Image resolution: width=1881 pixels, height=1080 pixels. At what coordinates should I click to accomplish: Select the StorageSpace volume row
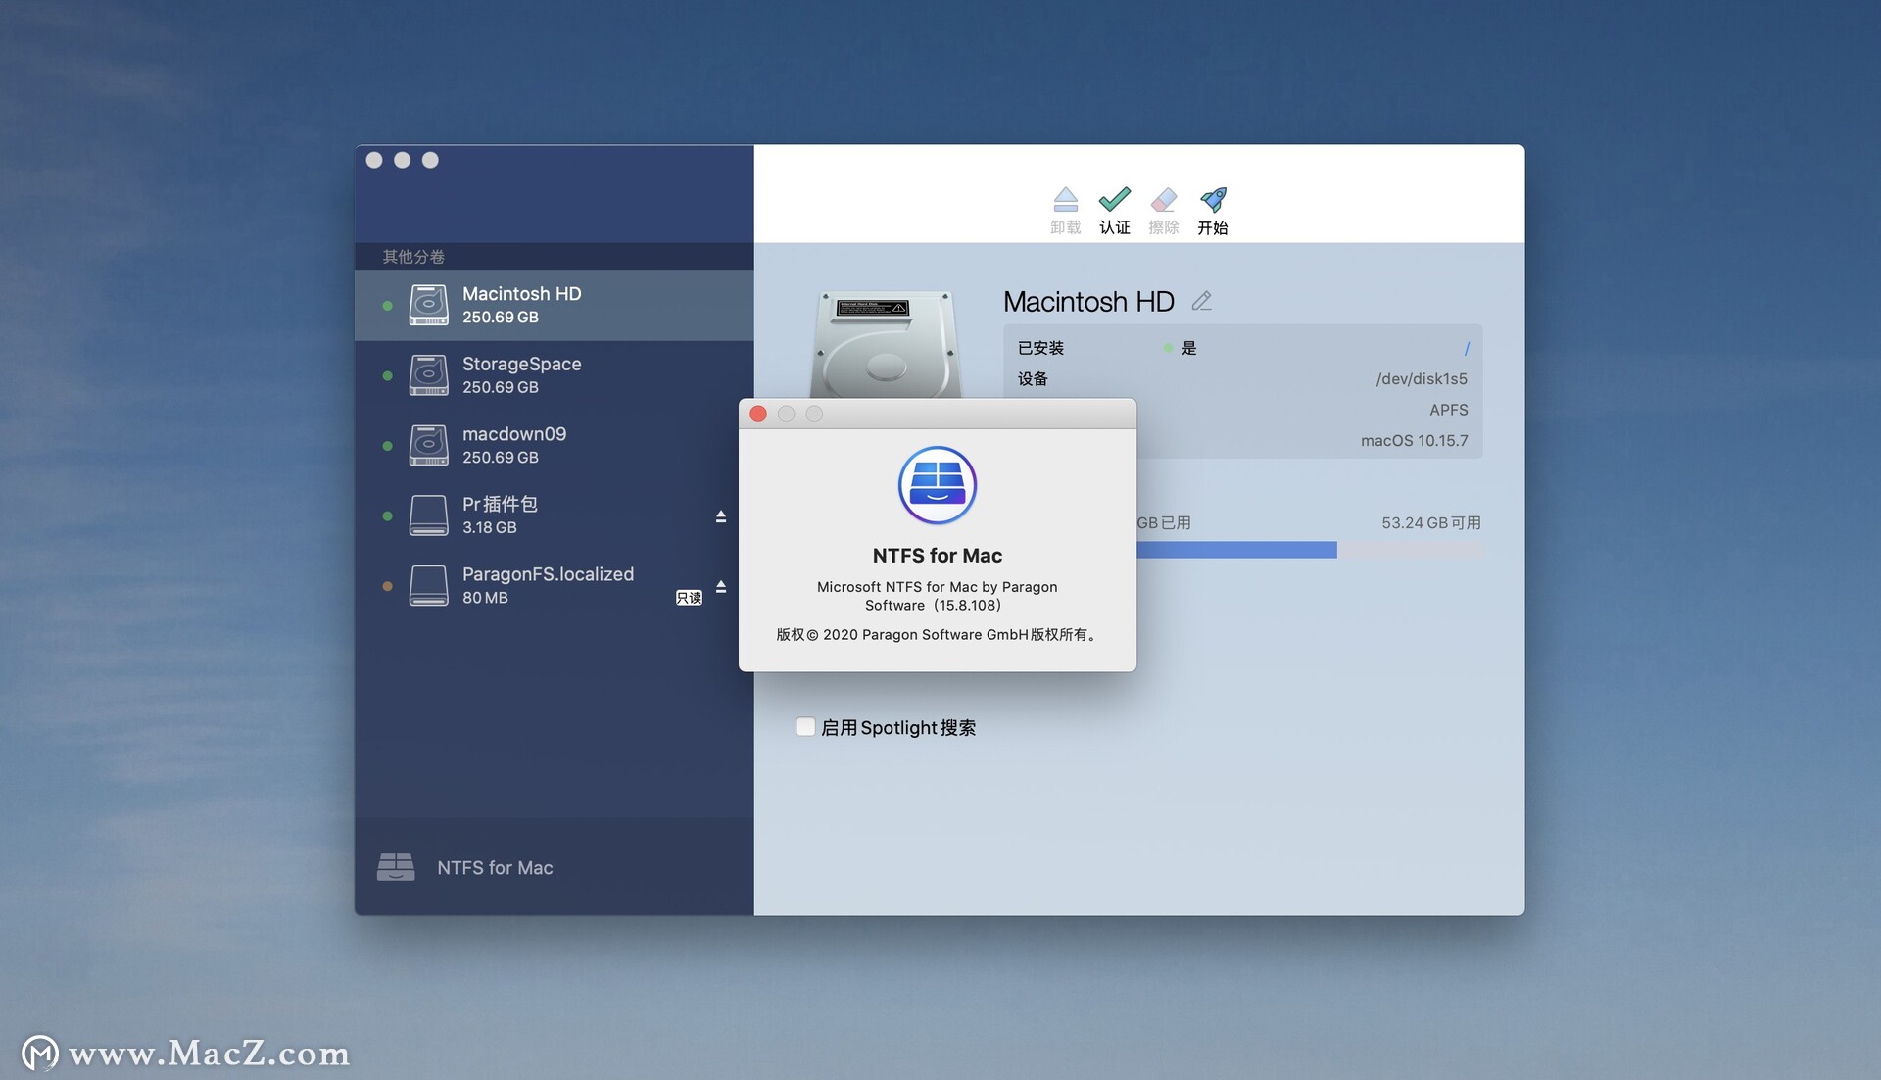click(555, 375)
